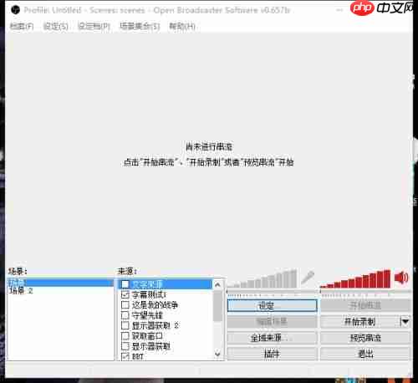This screenshot has height=383, width=418.
Task: Tick the checkbox beside 显示器获取 without number
Action: 125,346
